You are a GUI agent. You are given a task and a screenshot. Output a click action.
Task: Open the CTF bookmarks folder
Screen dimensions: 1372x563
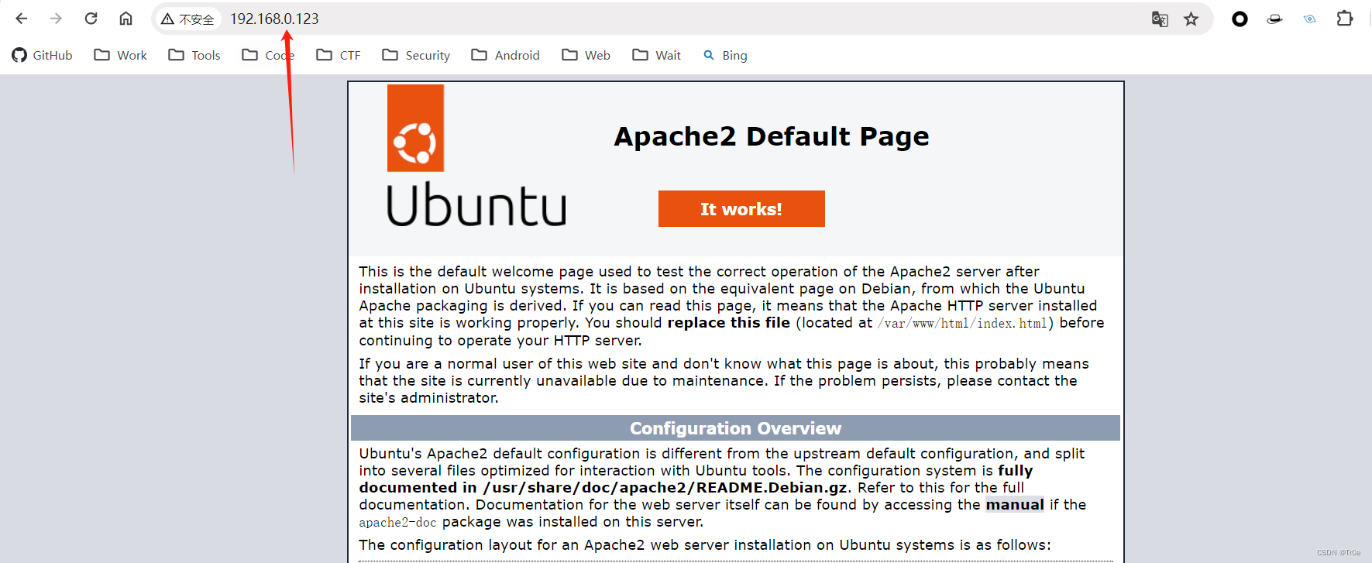pyautogui.click(x=339, y=55)
